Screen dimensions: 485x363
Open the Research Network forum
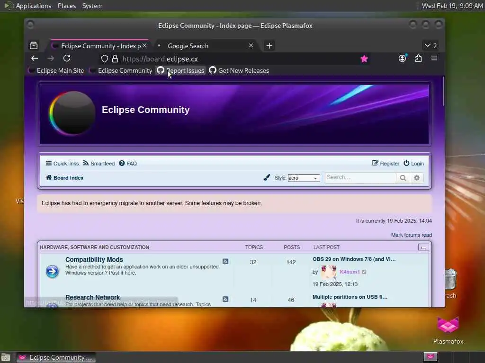(92, 297)
